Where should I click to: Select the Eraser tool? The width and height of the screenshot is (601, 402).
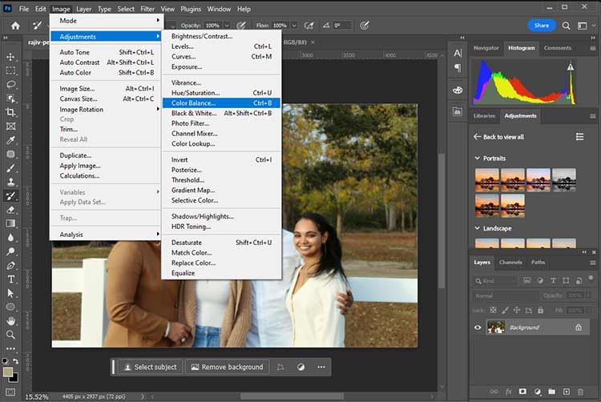point(10,210)
